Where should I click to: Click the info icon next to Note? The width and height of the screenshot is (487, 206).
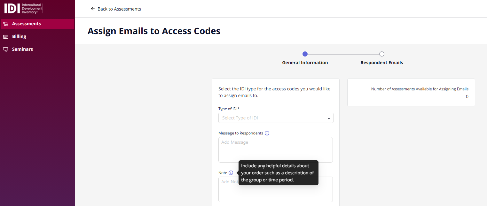pos(231,173)
